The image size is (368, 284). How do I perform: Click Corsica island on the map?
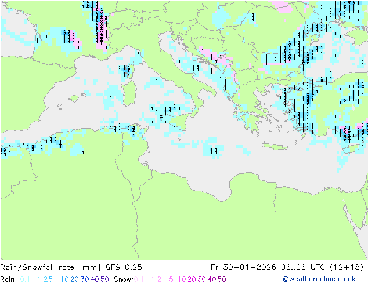[129, 71]
